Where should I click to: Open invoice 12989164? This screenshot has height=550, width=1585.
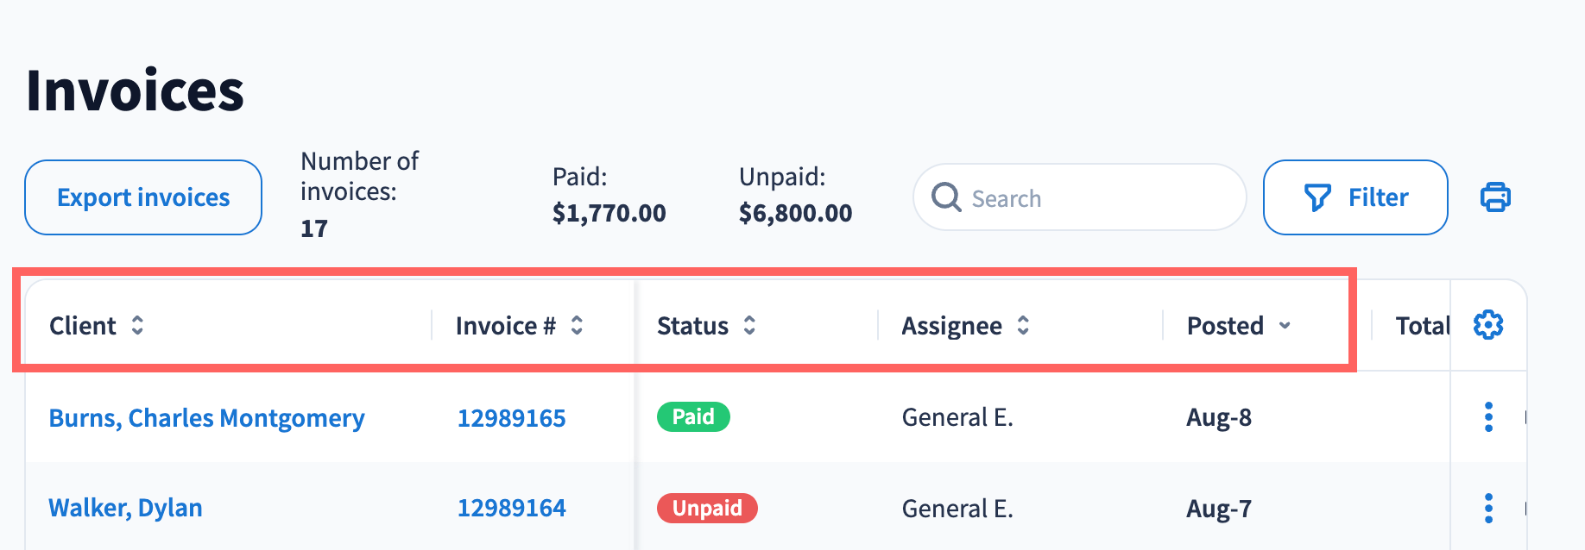click(512, 508)
